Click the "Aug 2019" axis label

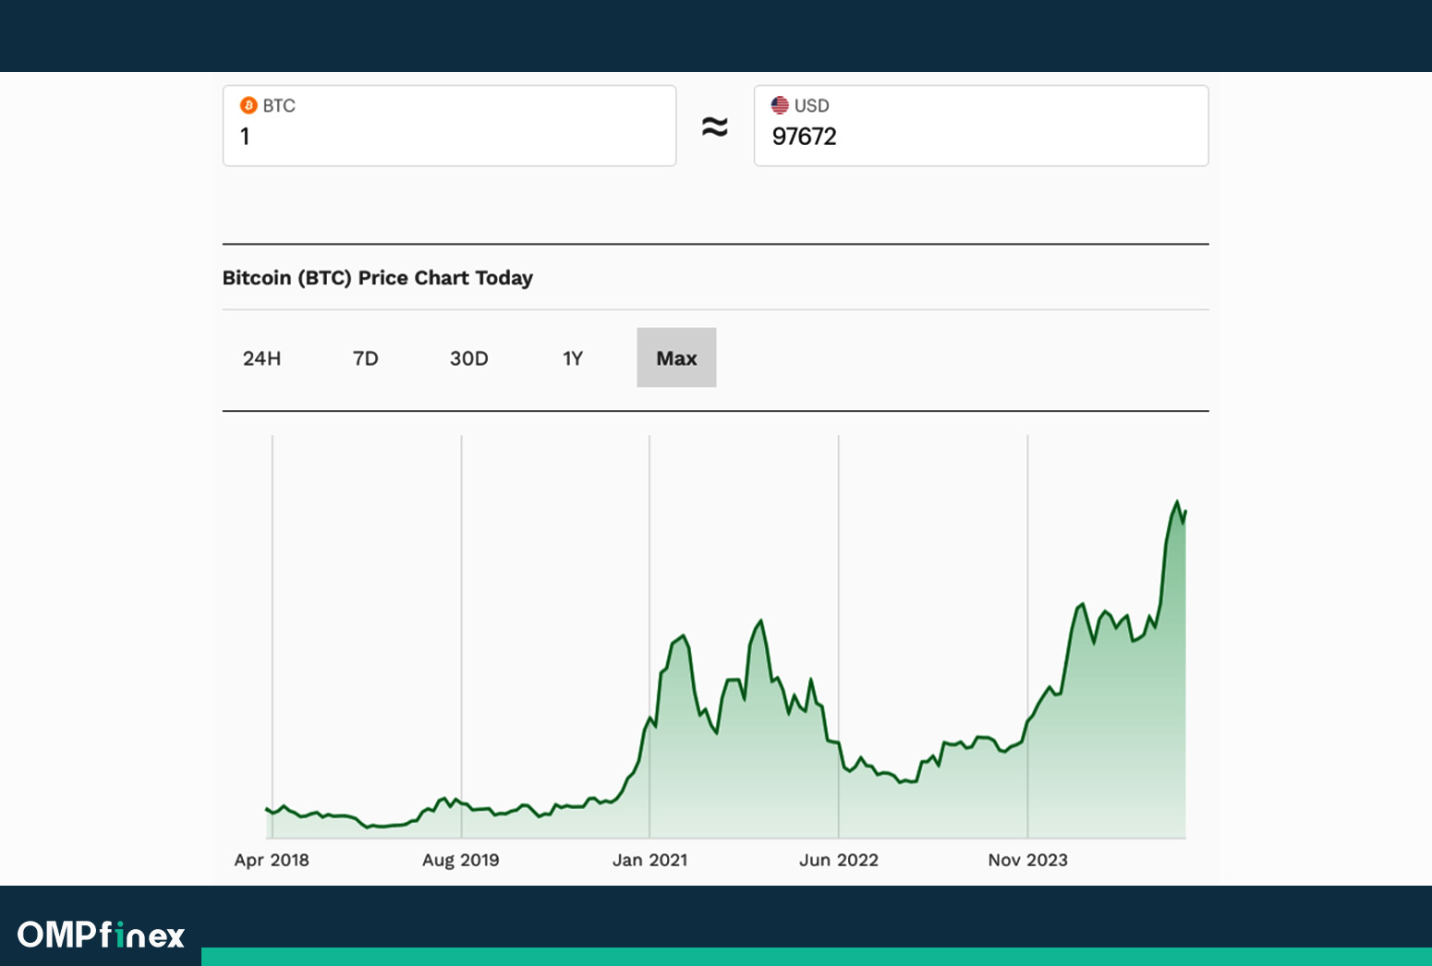coord(461,860)
